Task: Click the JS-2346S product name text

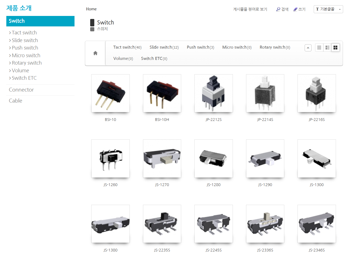Action: point(317,250)
